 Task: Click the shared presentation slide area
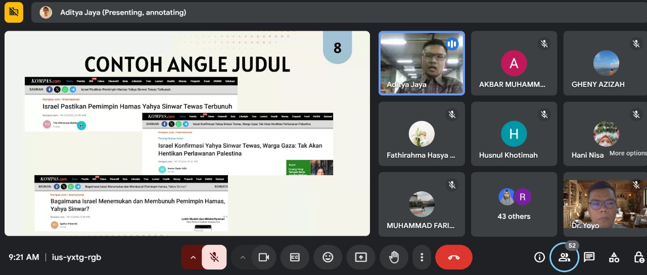pos(187,133)
